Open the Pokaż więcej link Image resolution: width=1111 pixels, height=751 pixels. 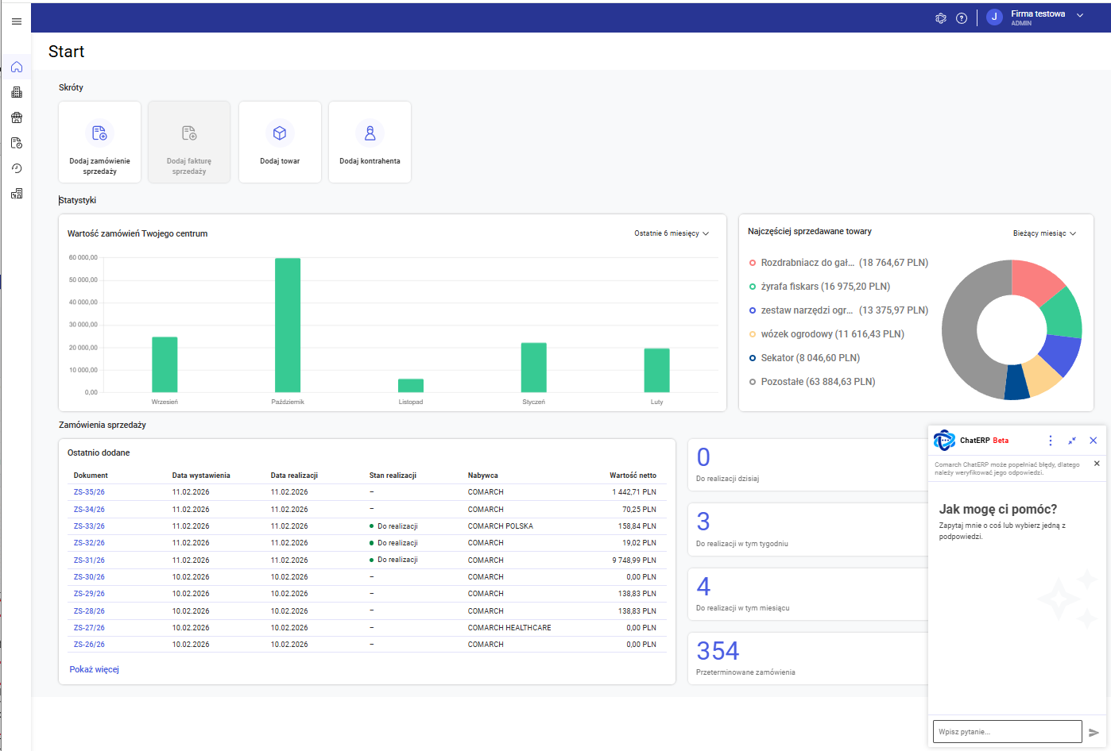[x=94, y=669]
